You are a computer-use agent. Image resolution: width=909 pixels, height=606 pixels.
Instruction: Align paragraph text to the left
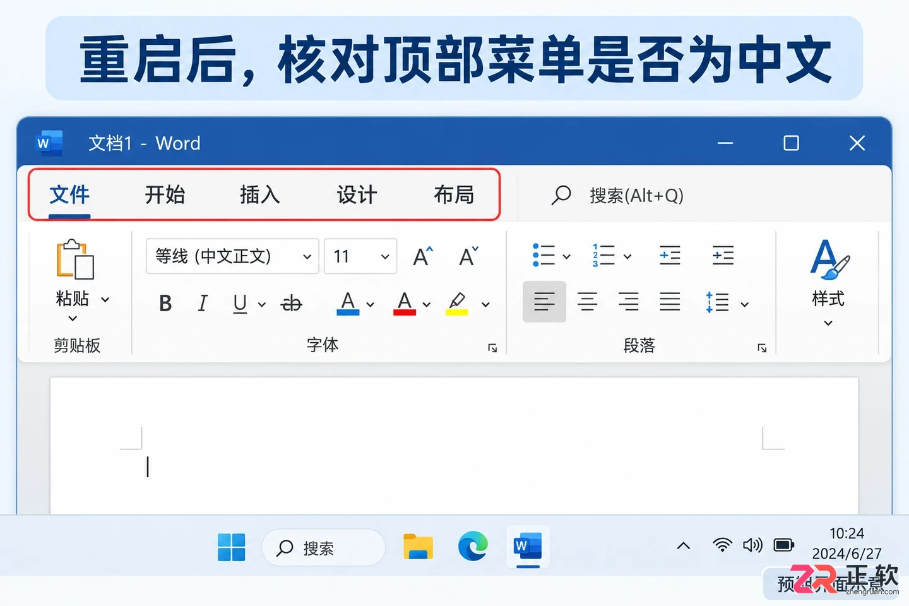tap(544, 302)
